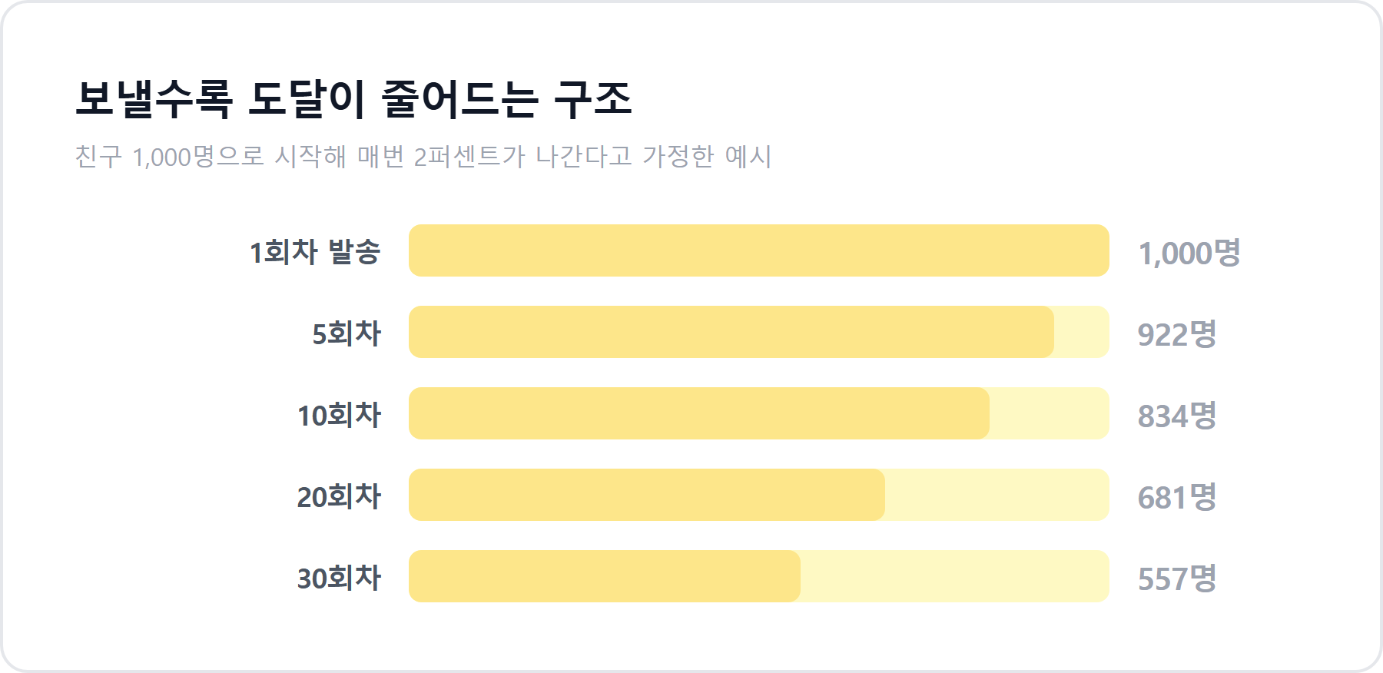
Task: Click the pale remainder of the 10회차 bar
Action: click(x=1050, y=413)
